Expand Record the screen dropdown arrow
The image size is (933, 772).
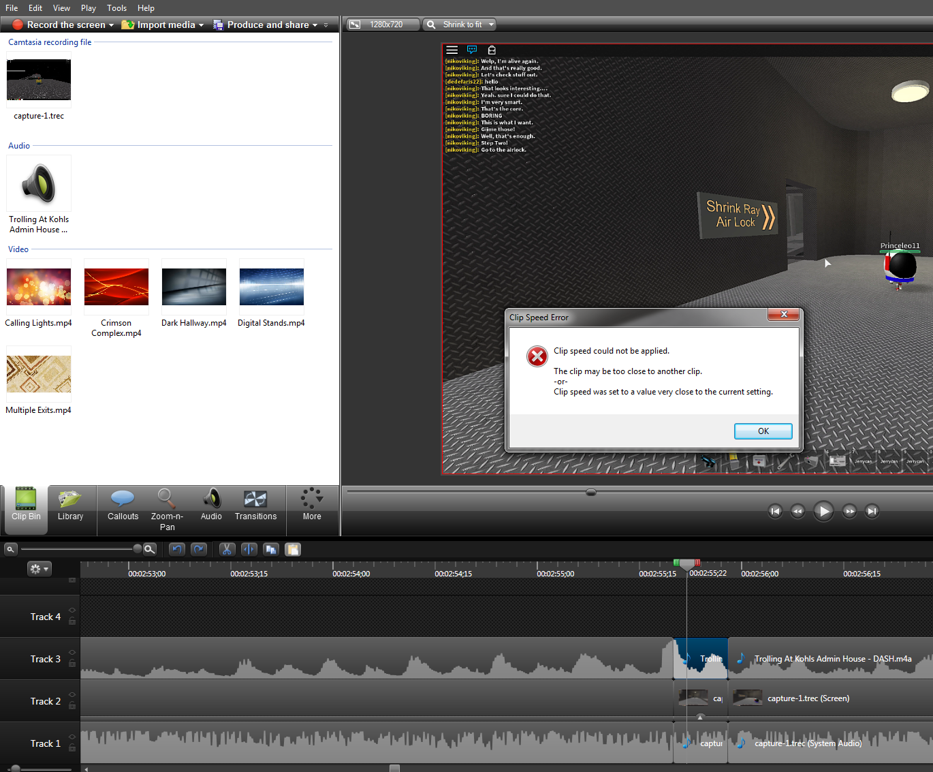pos(111,25)
